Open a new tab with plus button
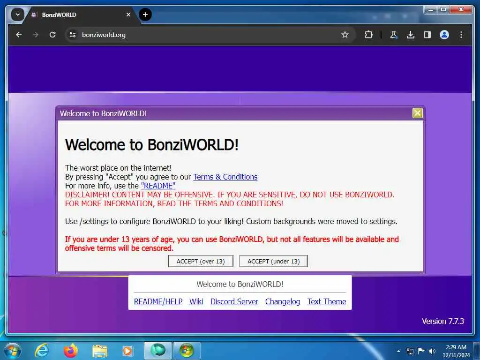The height and width of the screenshot is (360, 480). tap(145, 15)
